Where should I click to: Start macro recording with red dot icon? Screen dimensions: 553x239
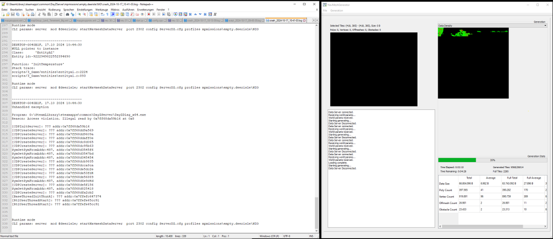coord(148,14)
